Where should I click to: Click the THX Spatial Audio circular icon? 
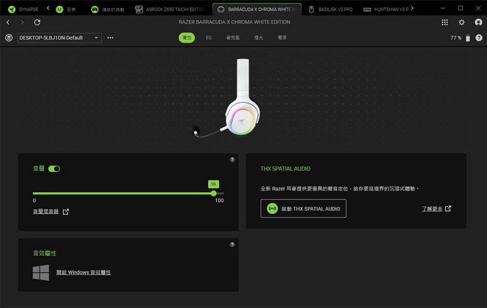pos(272,208)
